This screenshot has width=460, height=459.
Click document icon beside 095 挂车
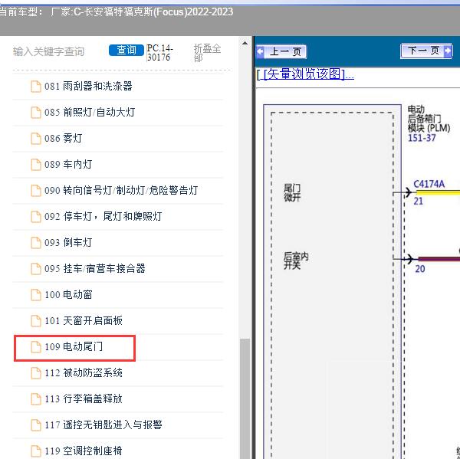click(36, 269)
